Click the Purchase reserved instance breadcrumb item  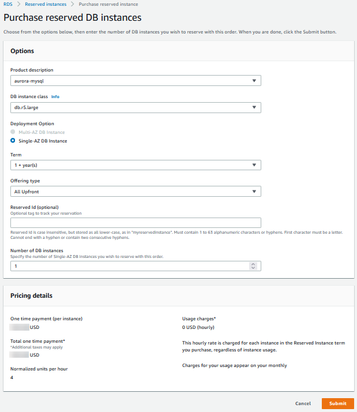tap(108, 4)
